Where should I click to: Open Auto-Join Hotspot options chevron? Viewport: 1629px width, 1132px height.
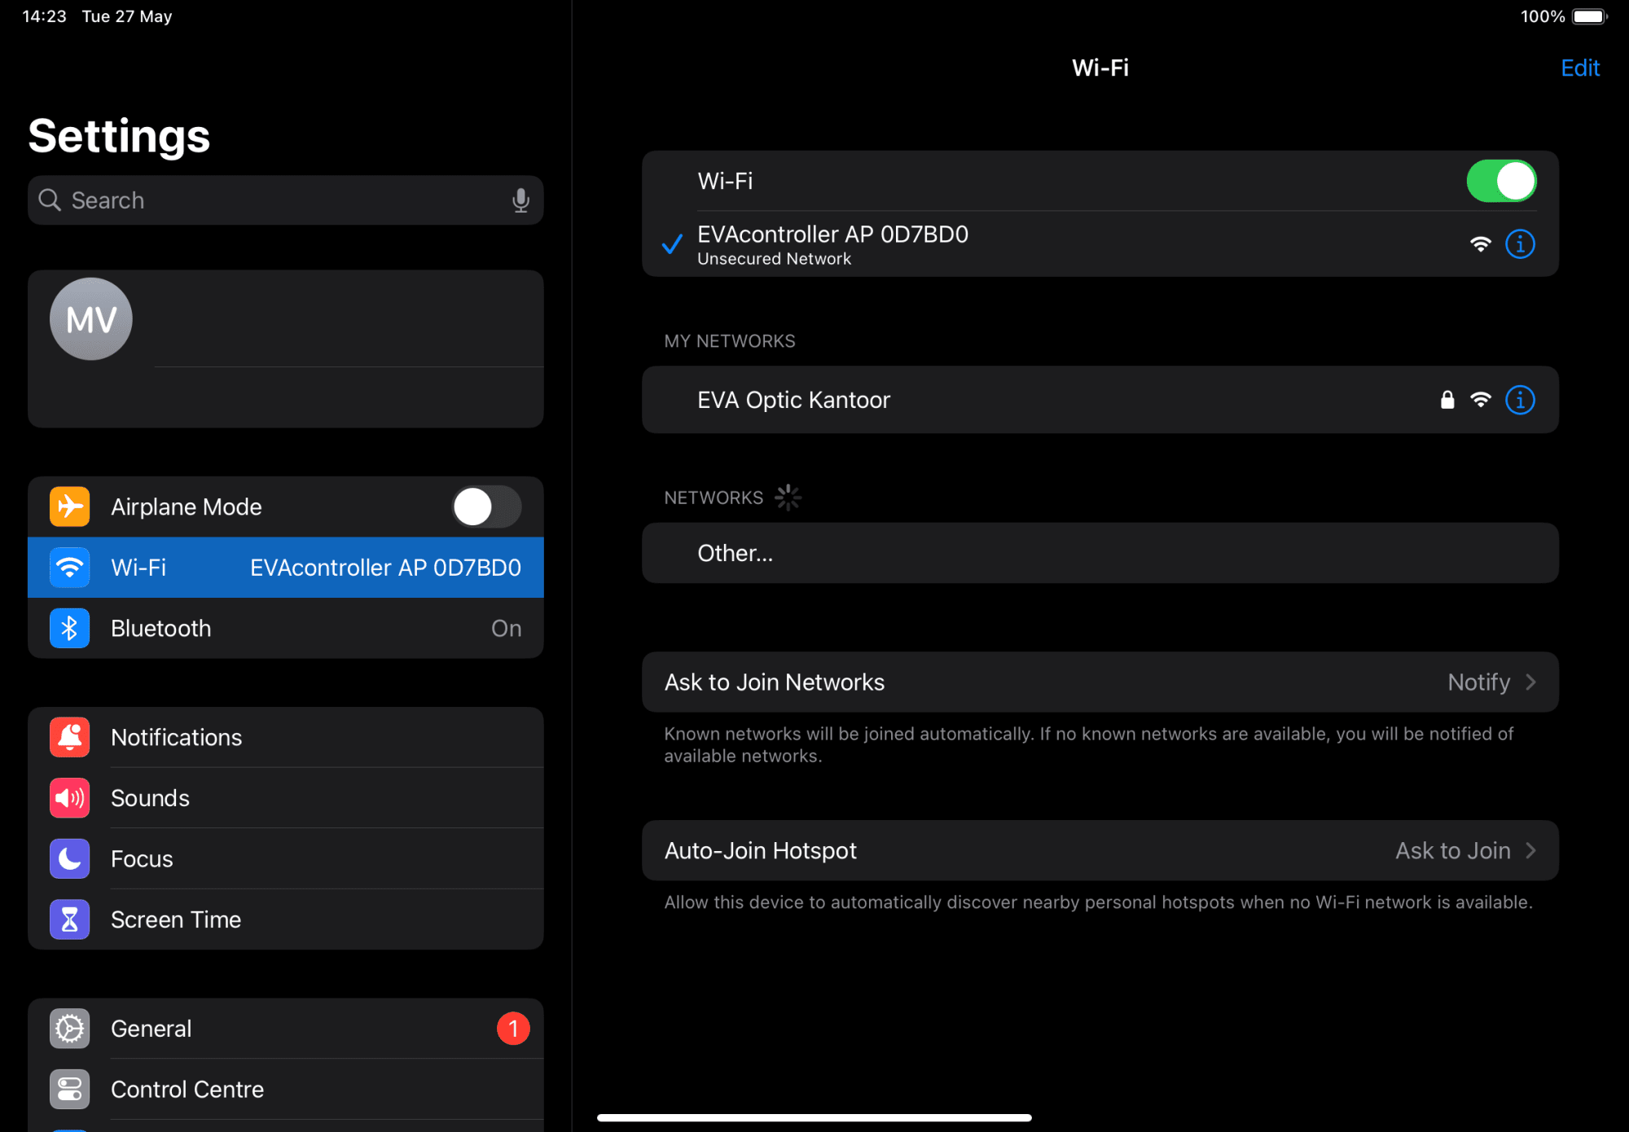tap(1530, 851)
